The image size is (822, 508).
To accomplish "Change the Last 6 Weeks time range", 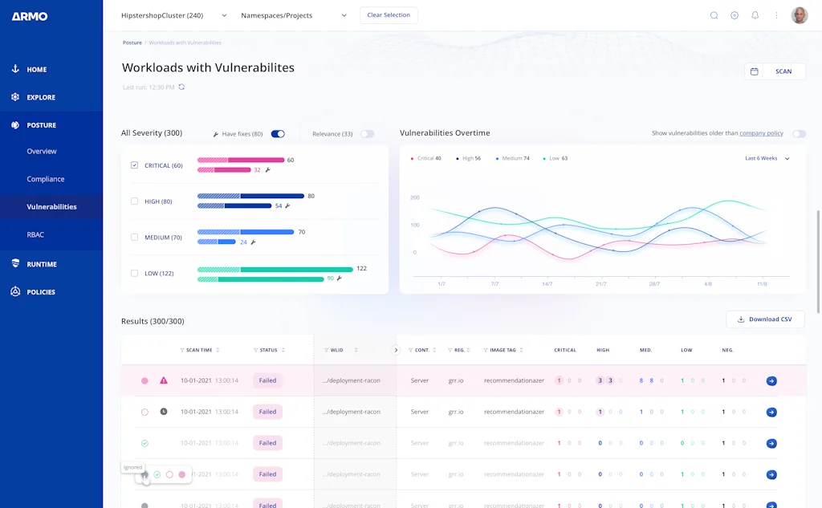I will tap(767, 159).
